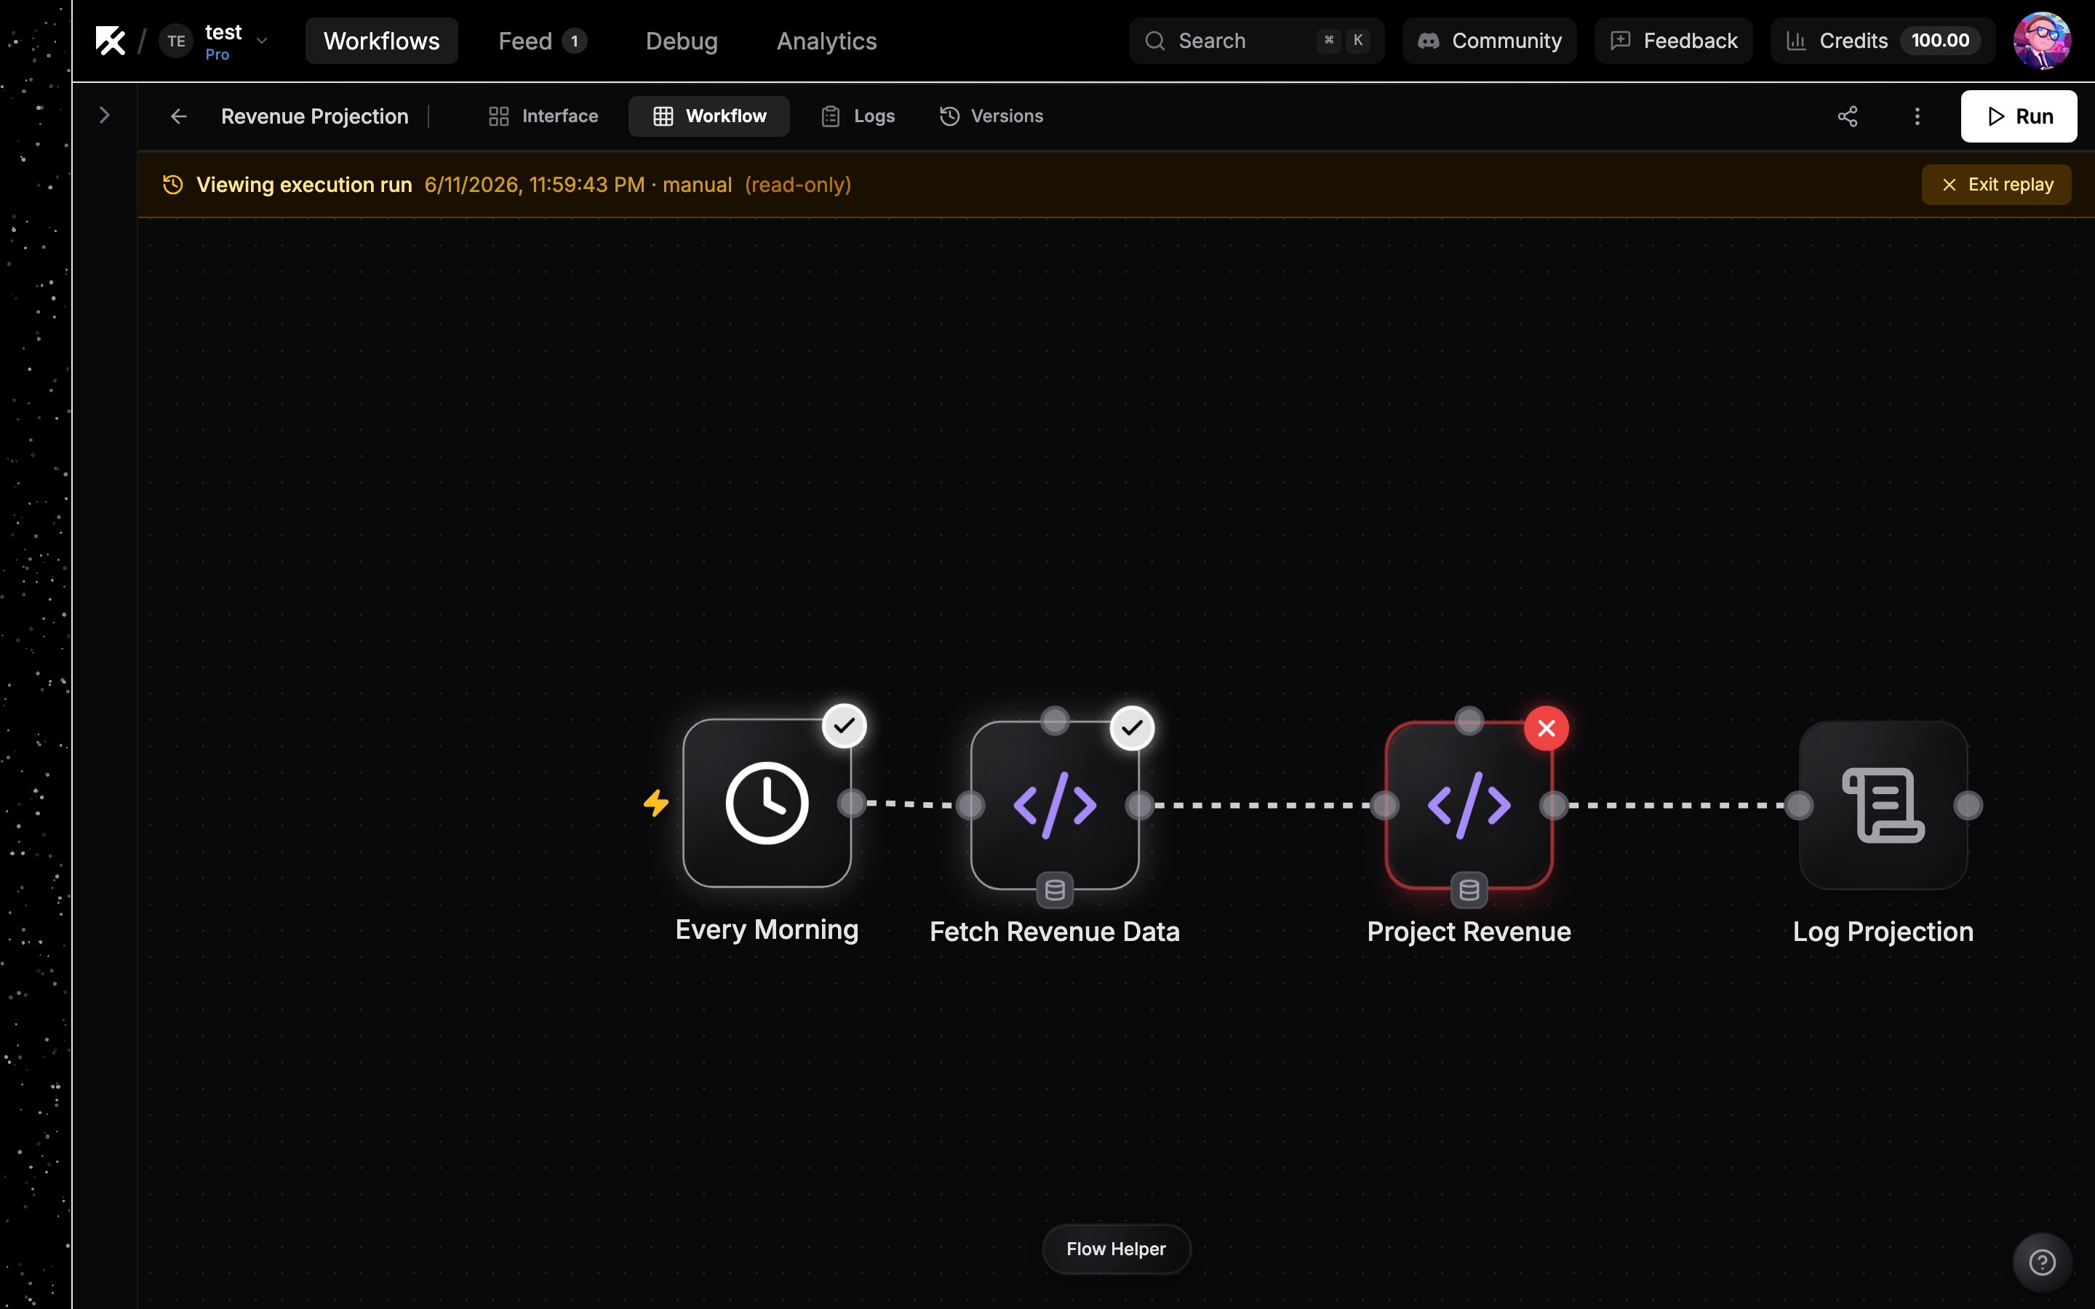Click the success checkmark on Fetch Revenue Data

click(1133, 728)
